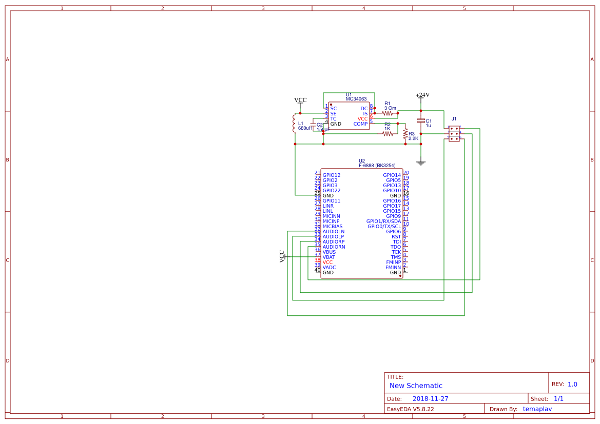Screen dimensions: 600x424
Task: Select the ground symbol below C1
Action: coord(421,163)
